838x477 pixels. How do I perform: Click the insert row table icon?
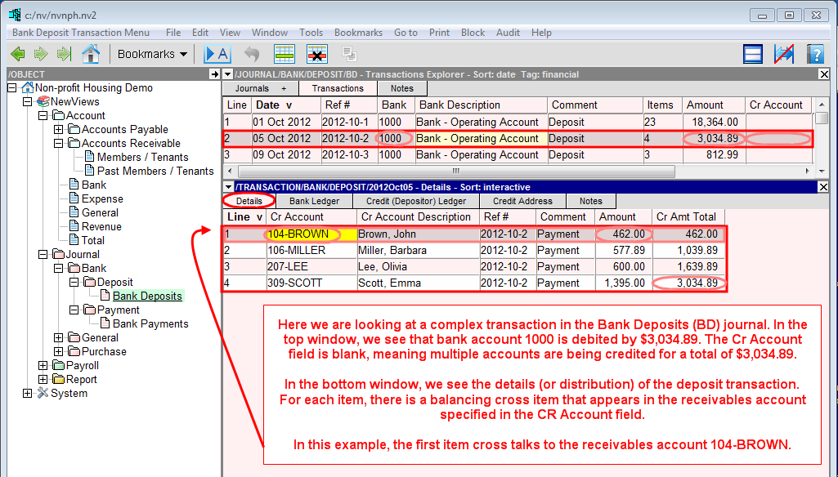pos(284,54)
